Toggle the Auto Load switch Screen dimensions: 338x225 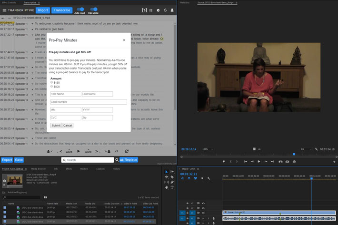point(80,9)
